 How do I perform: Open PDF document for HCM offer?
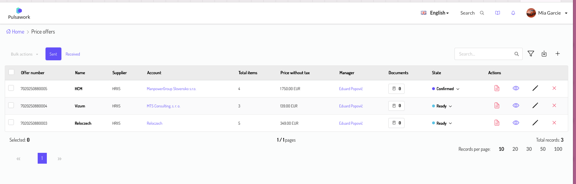click(x=497, y=88)
